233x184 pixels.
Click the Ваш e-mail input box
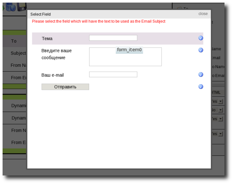(113, 75)
